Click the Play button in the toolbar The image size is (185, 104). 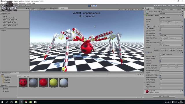[89, 5]
